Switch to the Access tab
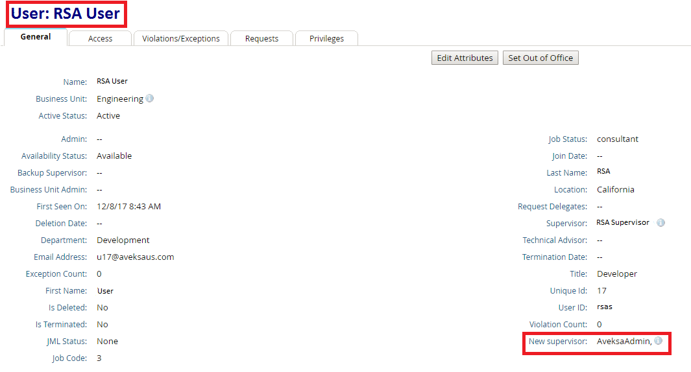Image resolution: width=691 pixels, height=372 pixels. [100, 39]
